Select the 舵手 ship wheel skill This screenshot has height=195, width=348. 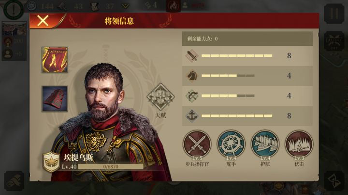[x=231, y=144]
